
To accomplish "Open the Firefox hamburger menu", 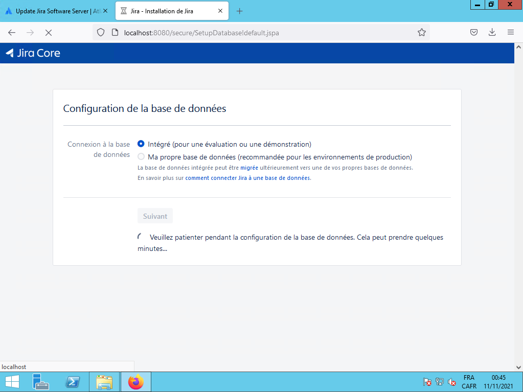I will coord(510,32).
